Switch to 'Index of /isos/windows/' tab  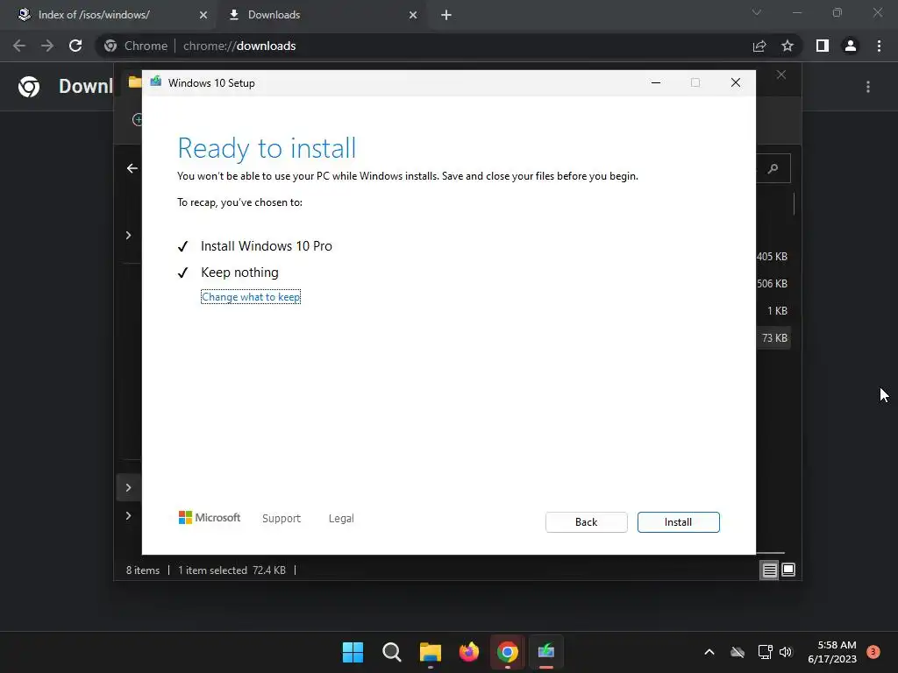(x=109, y=15)
